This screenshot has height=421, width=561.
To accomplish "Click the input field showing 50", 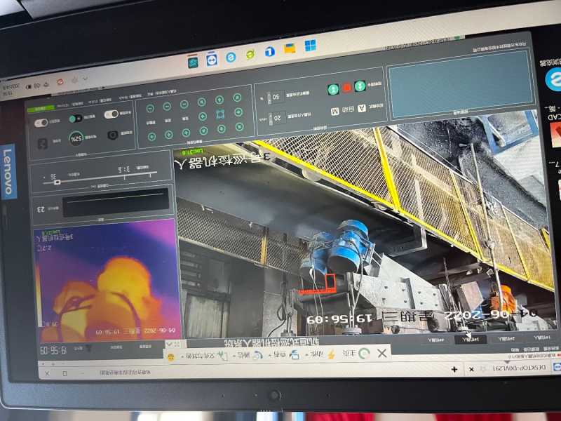I will tap(275, 96).
